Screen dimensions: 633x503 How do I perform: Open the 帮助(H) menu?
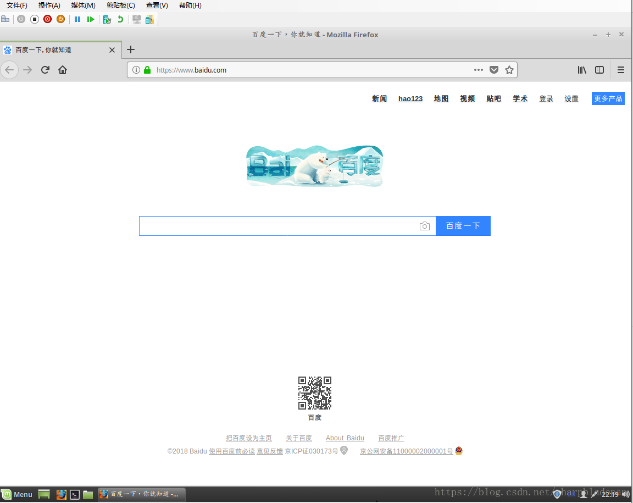(x=190, y=5)
